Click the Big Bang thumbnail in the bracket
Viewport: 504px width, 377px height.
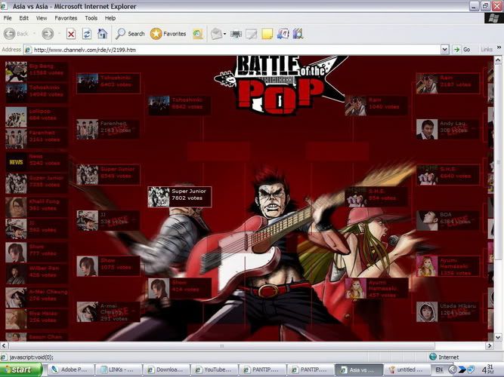click(x=16, y=72)
